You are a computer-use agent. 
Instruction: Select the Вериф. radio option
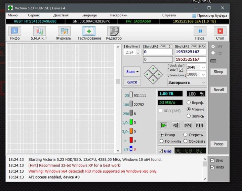pos(189,103)
